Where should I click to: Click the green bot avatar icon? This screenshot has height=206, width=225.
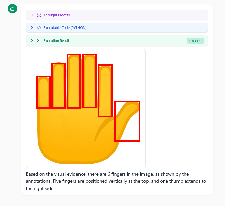[12, 9]
